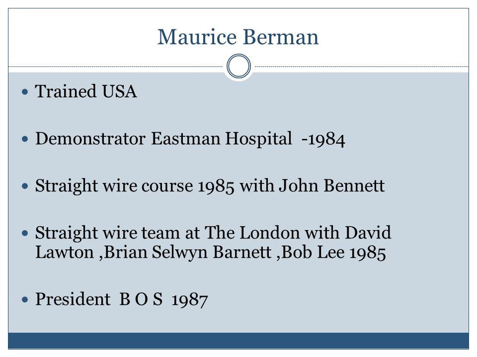
Task: Click the bullet dot before Trained USA
Action: [25, 92]
